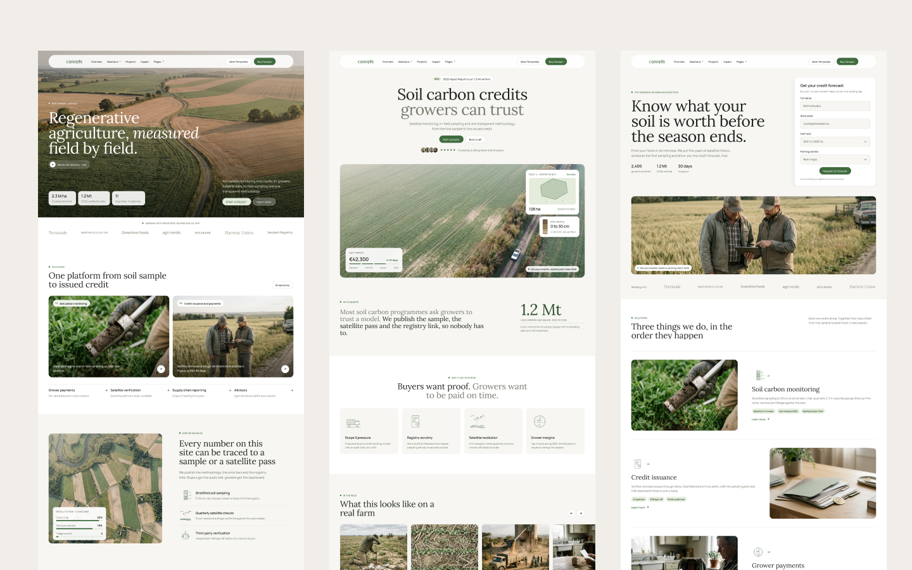Image resolution: width=912 pixels, height=570 pixels.
Task: Click the 'How it works' hero button
Action: 263,201
